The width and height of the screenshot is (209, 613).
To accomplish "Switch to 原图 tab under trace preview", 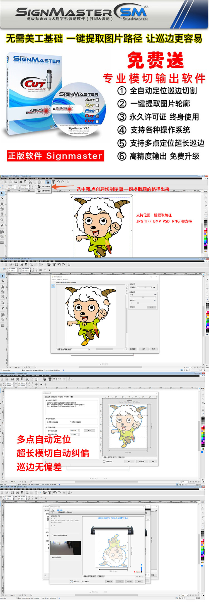I will (59, 349).
